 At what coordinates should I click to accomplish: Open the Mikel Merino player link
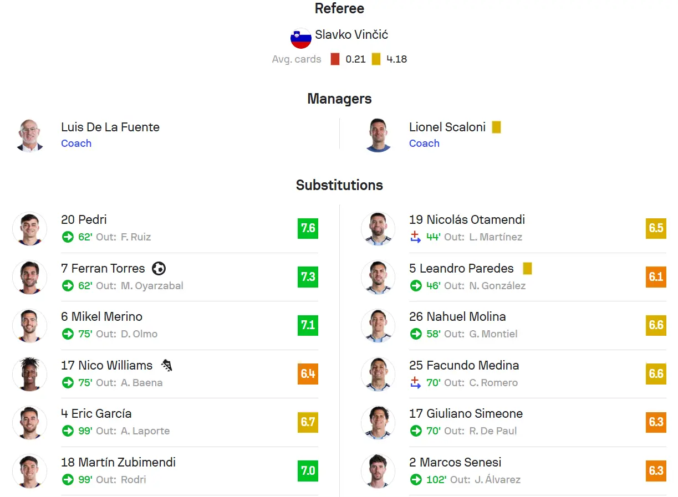(101, 317)
